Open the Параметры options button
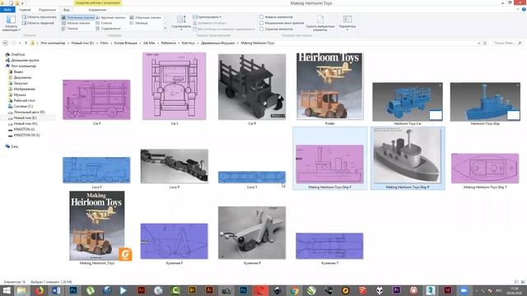The width and height of the screenshot is (527, 296). point(347,22)
